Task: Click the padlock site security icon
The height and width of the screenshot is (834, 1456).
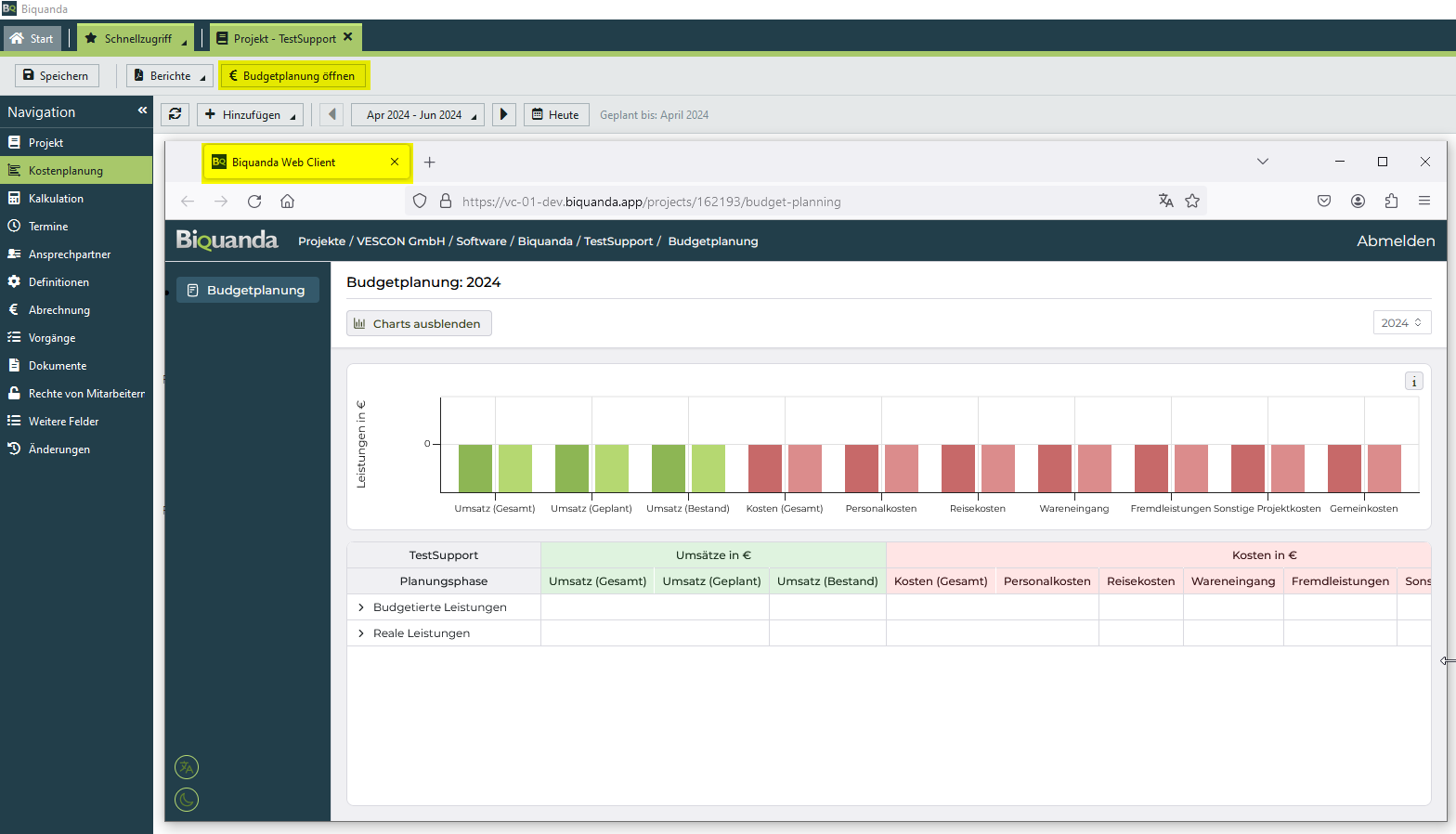Action: (x=446, y=201)
